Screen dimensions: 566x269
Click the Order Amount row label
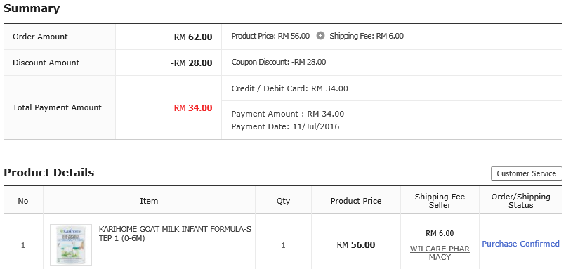40,37
